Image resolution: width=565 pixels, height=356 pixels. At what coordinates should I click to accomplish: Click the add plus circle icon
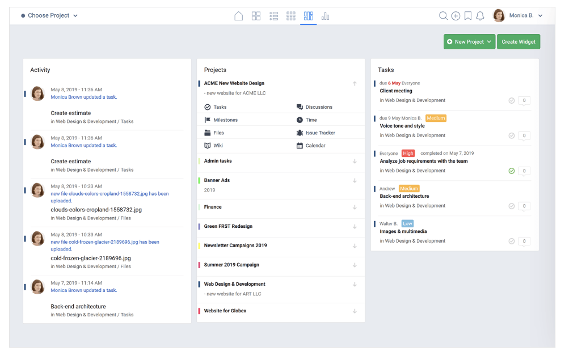(456, 16)
